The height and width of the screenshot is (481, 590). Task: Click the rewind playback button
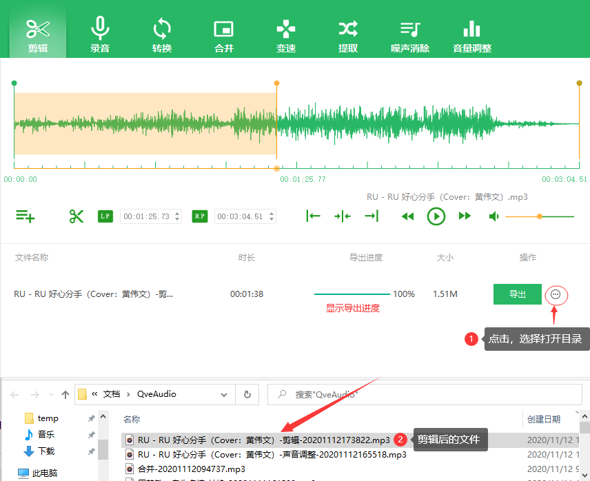(408, 216)
